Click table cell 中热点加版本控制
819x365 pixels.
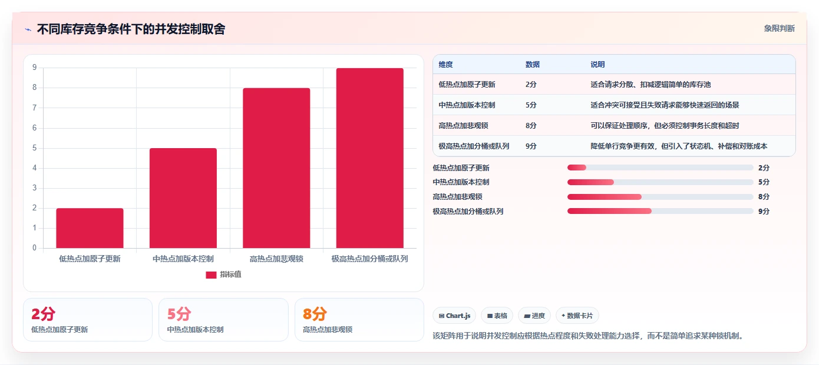pos(467,105)
